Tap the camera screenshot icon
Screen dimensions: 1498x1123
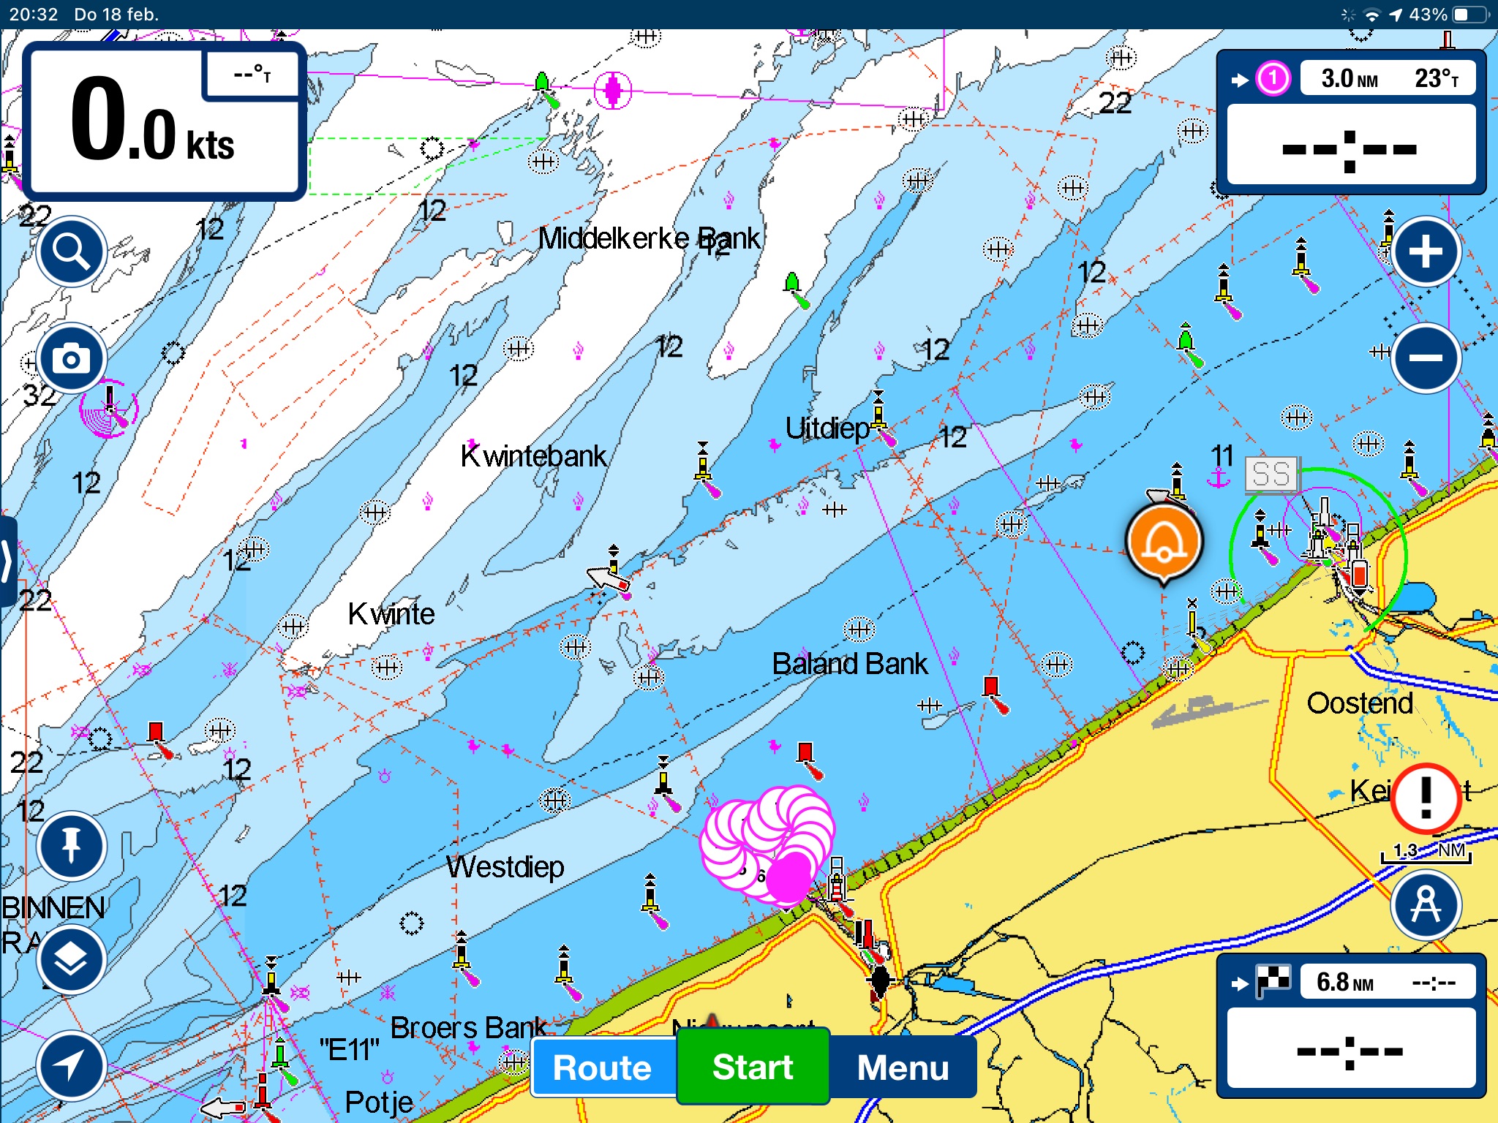point(72,358)
